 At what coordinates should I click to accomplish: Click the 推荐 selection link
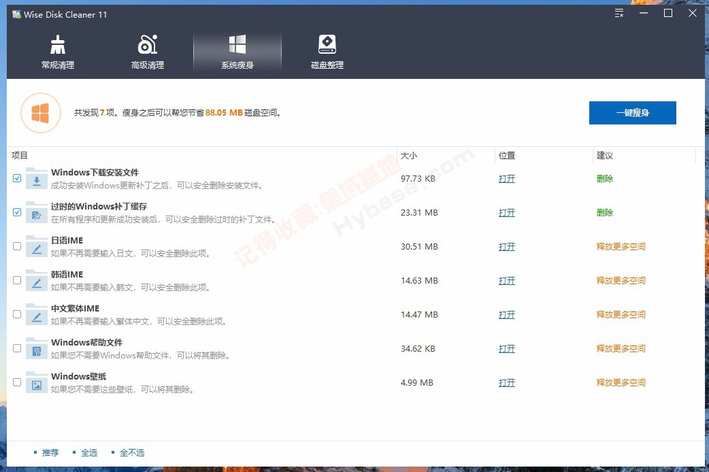(50, 452)
